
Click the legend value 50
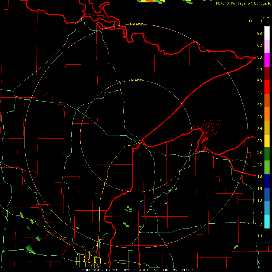click(x=260, y=81)
